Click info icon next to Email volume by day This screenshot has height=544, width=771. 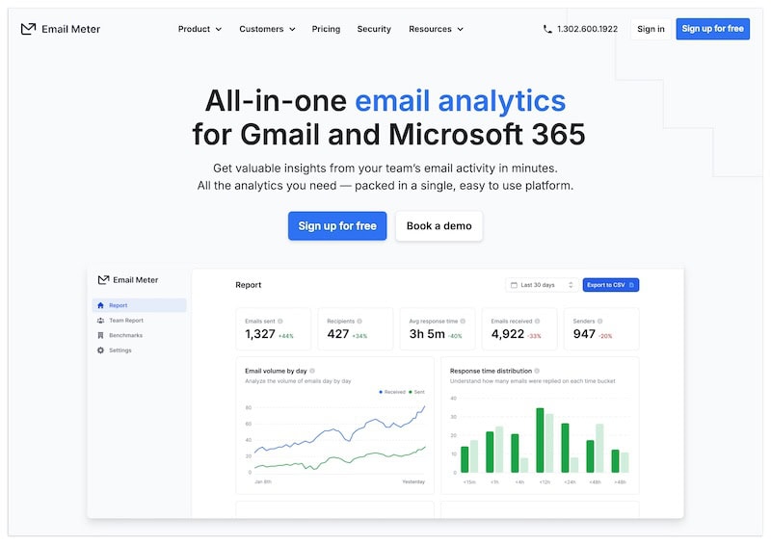tap(312, 371)
